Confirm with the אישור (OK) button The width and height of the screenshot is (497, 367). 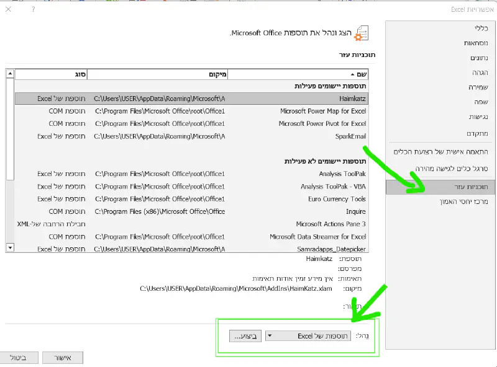click(63, 358)
